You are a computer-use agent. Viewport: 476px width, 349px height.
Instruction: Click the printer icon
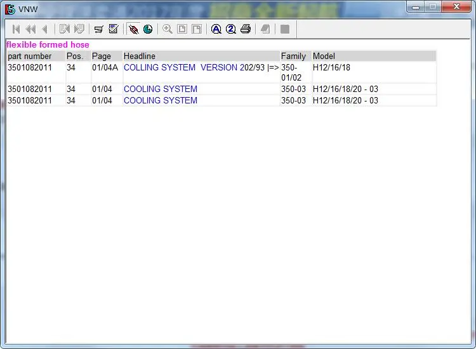point(246,29)
